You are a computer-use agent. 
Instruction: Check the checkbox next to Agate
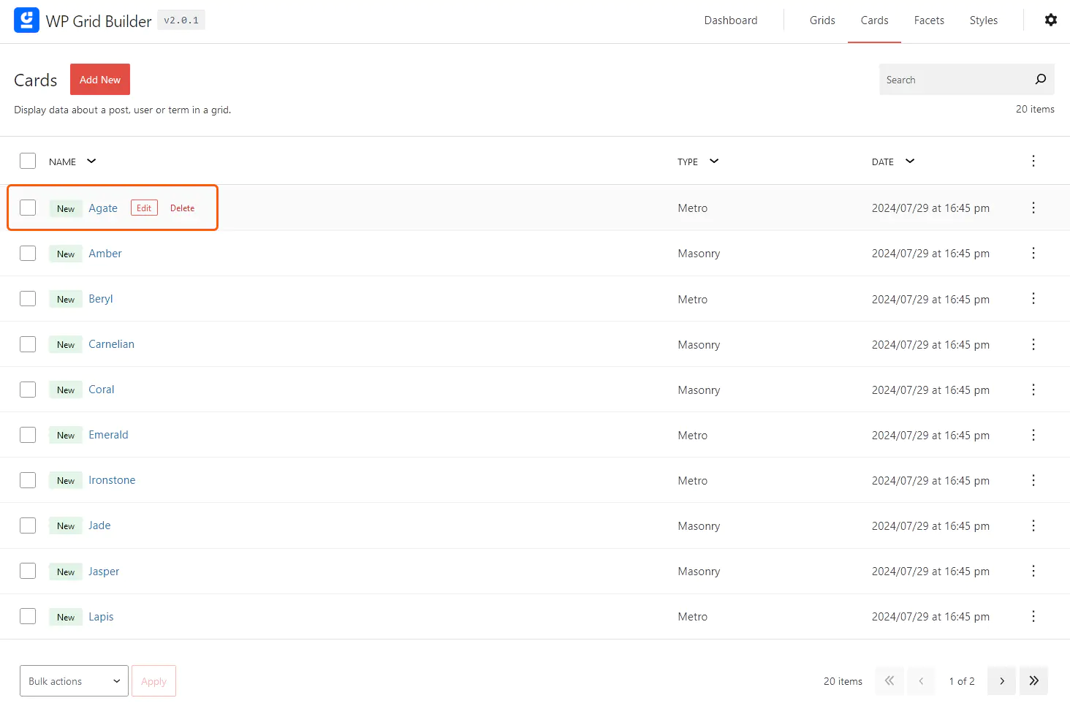(x=27, y=207)
